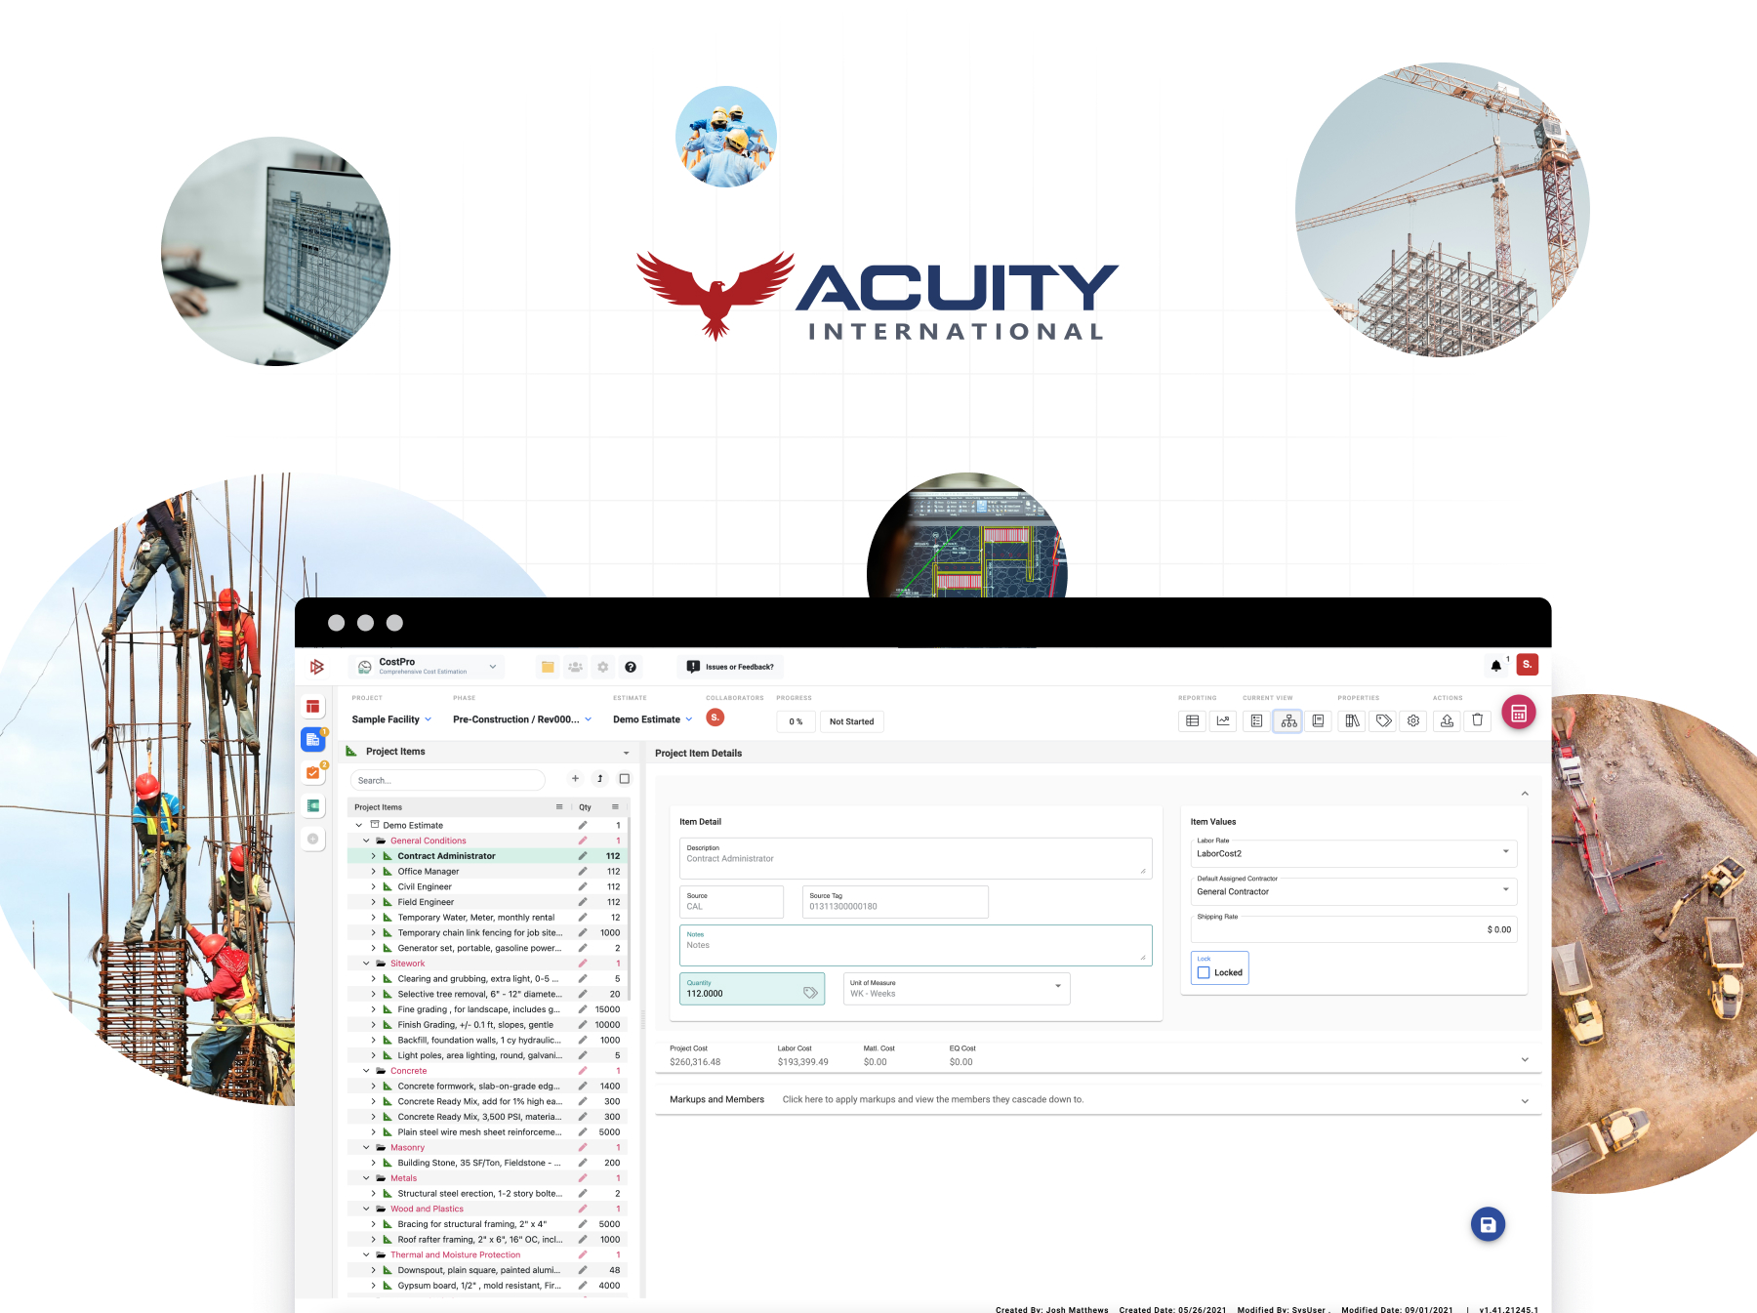Expand the Civil Engineer row

tap(373, 887)
